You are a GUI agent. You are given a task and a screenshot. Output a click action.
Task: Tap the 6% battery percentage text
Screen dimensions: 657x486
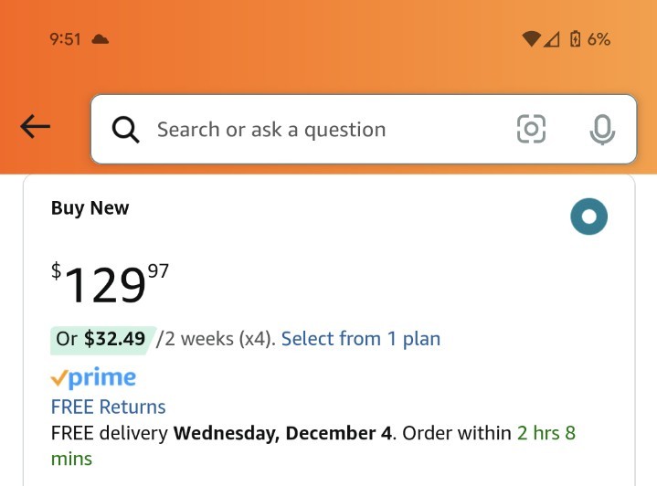pos(599,39)
